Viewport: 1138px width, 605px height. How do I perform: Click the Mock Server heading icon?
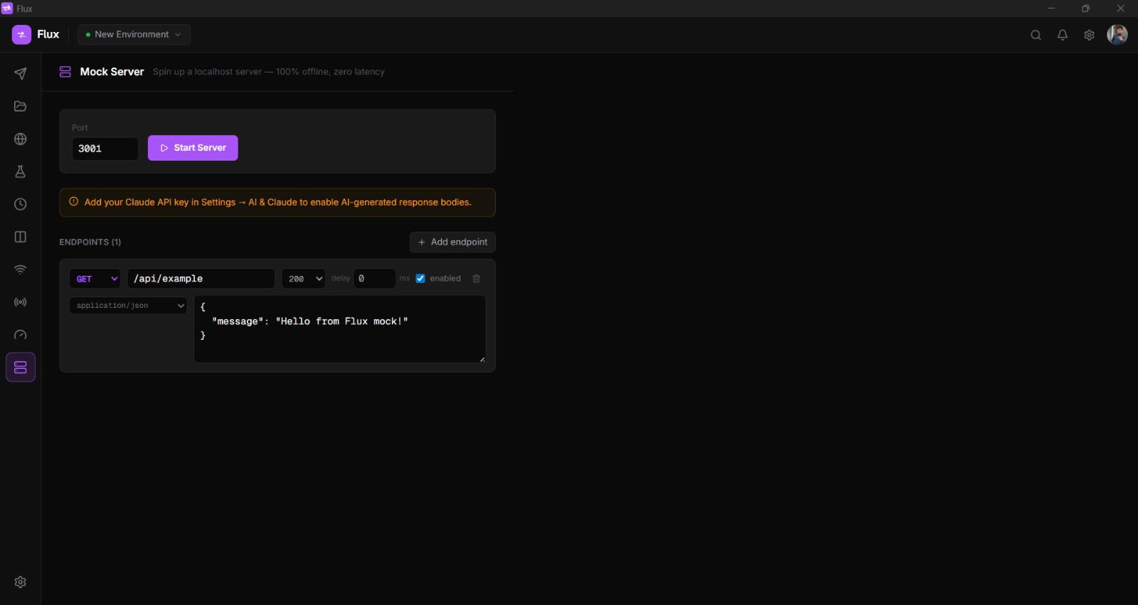click(65, 72)
